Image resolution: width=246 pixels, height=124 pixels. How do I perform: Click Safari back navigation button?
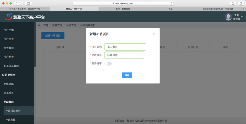click(16, 3)
